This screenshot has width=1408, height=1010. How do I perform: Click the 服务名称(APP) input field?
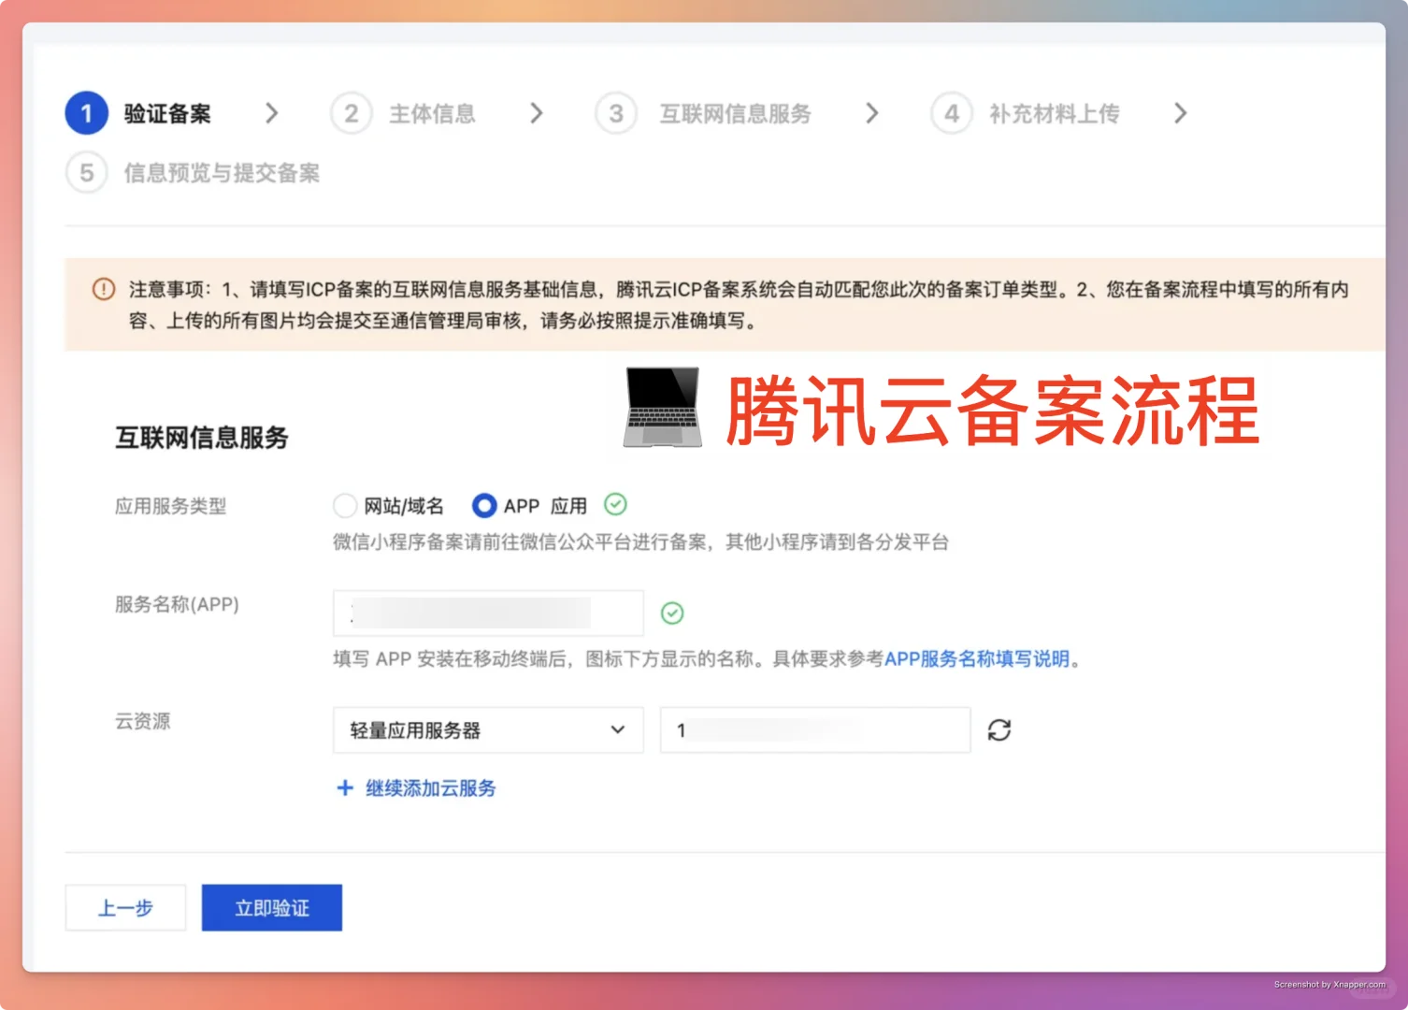(x=487, y=613)
